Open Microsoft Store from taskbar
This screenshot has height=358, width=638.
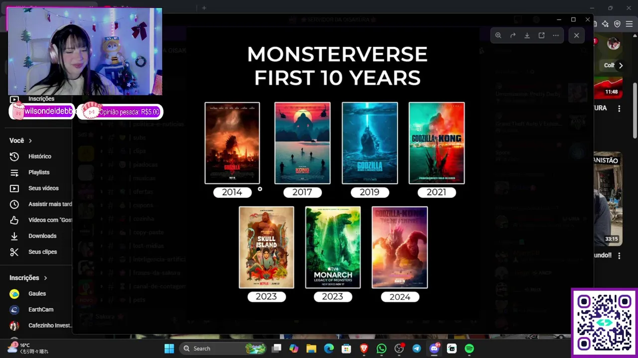pyautogui.click(x=346, y=349)
